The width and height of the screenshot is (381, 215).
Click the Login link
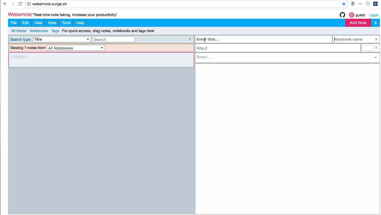click(x=374, y=15)
